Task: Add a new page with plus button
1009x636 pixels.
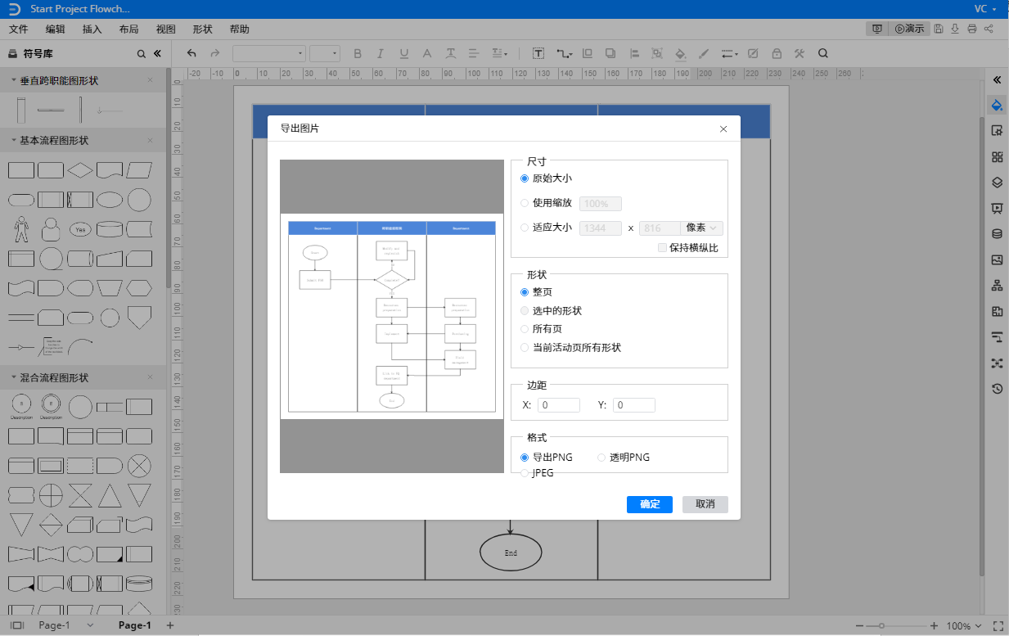Action: point(170,625)
